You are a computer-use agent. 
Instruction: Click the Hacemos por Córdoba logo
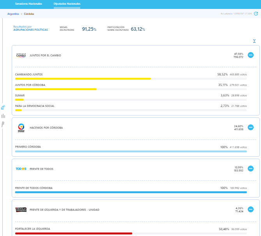[21, 128]
